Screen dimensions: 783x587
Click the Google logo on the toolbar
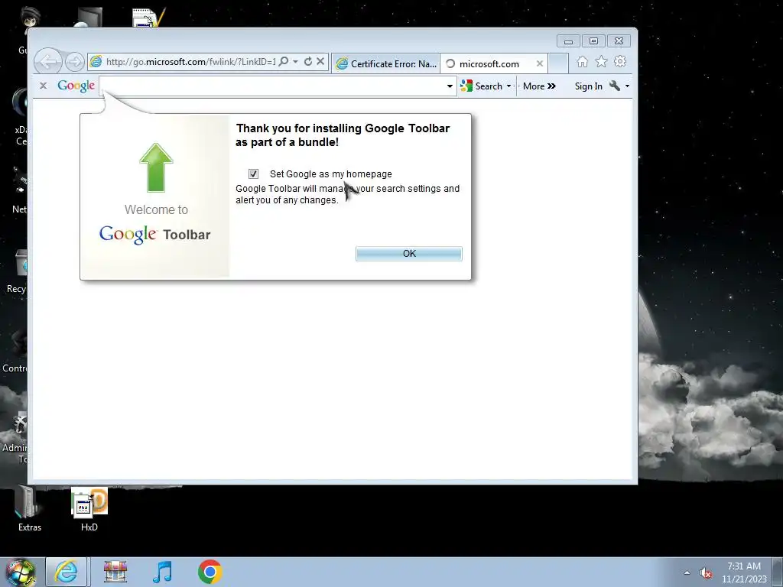point(76,86)
